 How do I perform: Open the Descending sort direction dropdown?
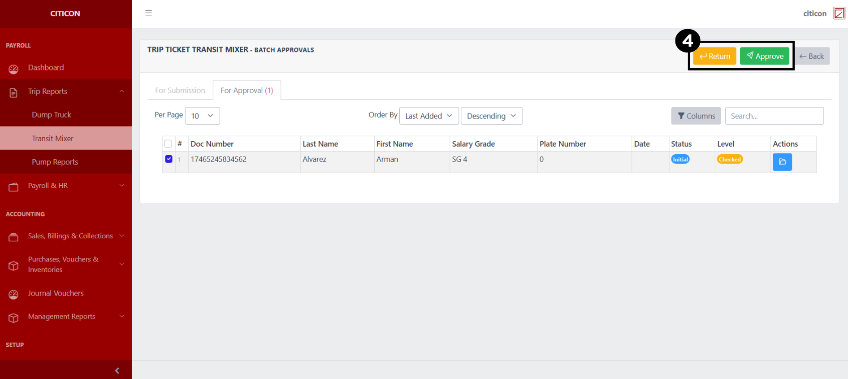pyautogui.click(x=491, y=116)
